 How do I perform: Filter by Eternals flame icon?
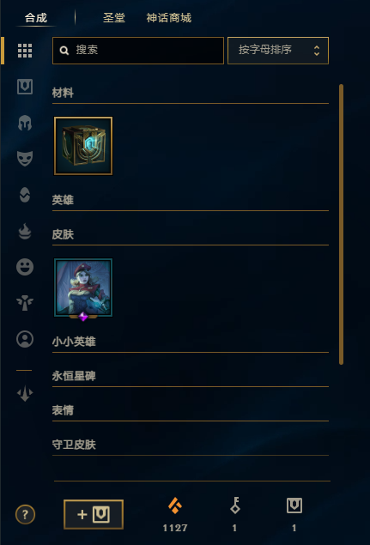tap(25, 231)
